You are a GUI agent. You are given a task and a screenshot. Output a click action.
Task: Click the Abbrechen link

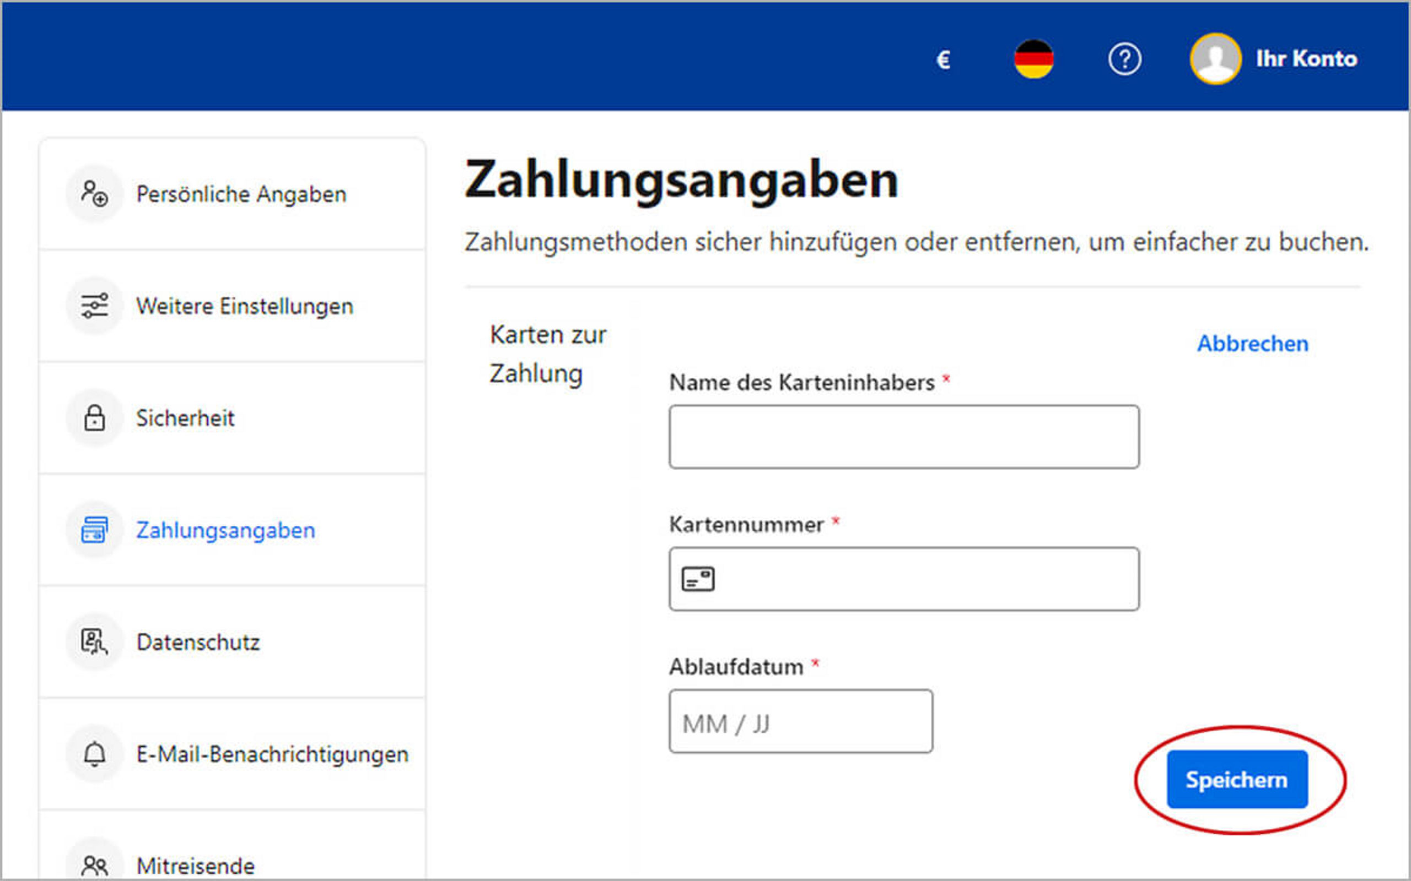(x=1252, y=344)
